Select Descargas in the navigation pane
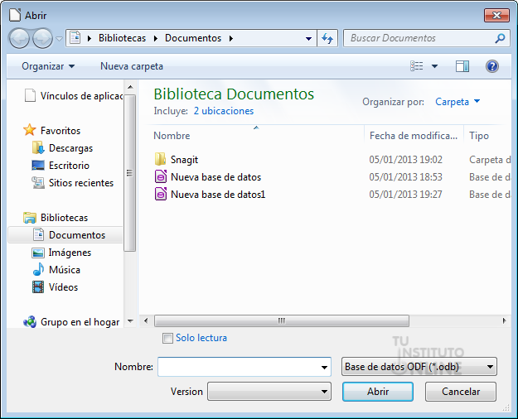 (x=70, y=148)
